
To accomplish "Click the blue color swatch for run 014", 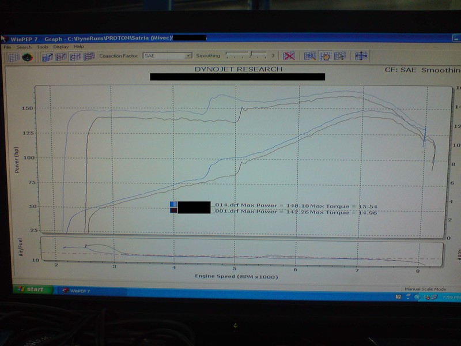I will 173,205.
